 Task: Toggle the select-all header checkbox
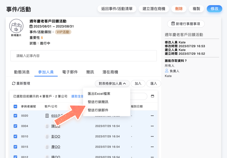tap(15, 106)
